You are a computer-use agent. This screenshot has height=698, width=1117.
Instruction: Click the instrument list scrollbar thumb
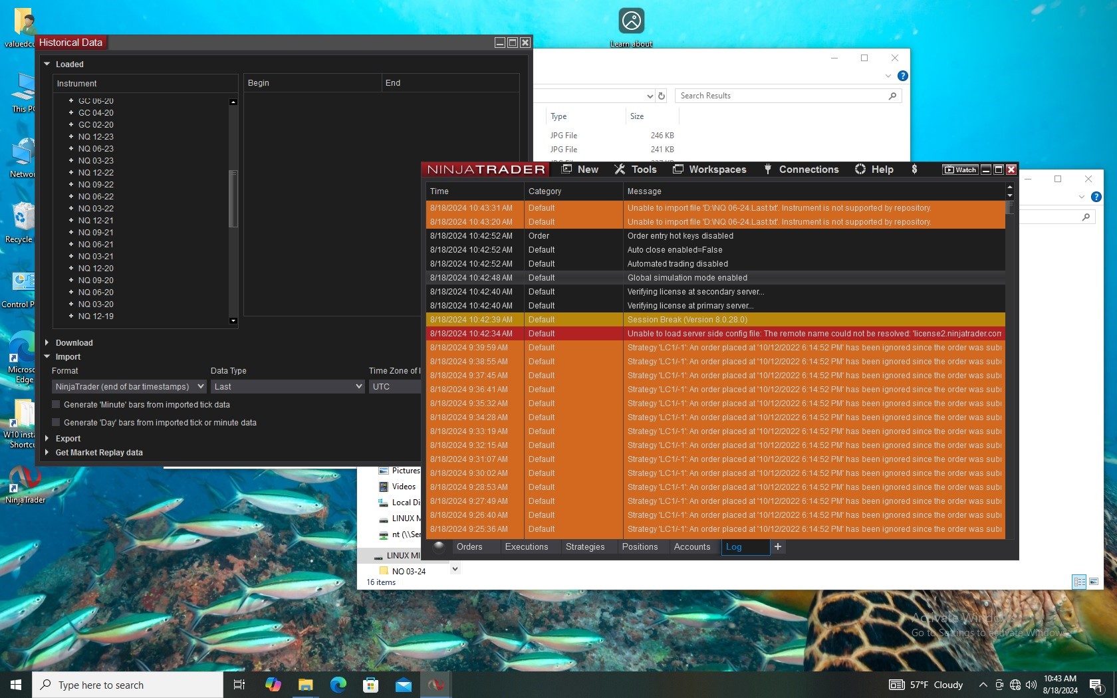click(x=233, y=199)
